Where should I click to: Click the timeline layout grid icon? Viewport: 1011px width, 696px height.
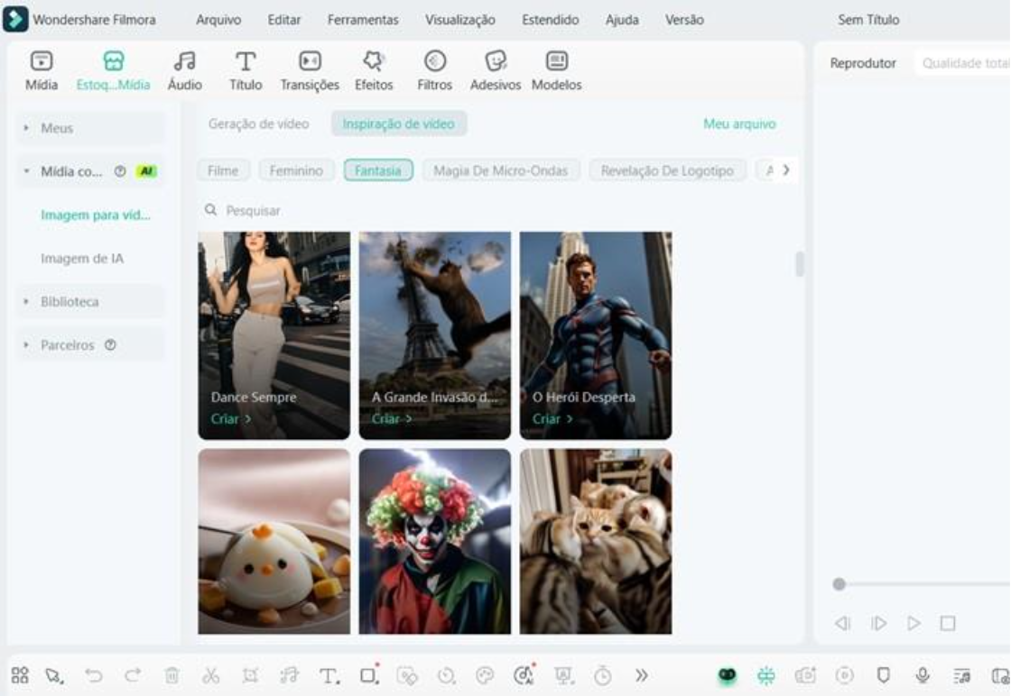coord(20,674)
